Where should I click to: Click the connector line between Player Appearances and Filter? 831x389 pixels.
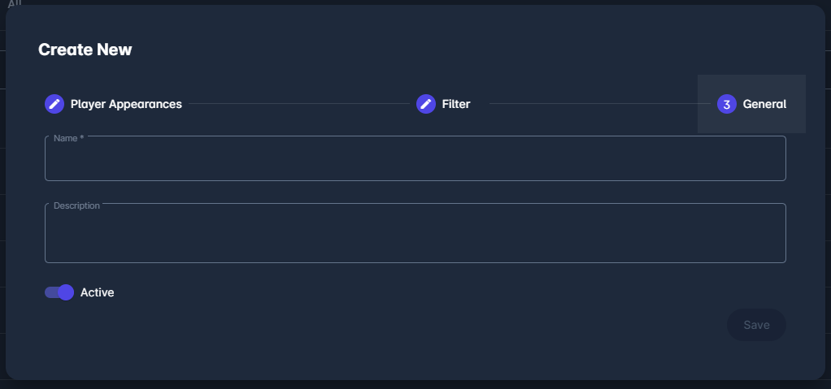[298, 104]
